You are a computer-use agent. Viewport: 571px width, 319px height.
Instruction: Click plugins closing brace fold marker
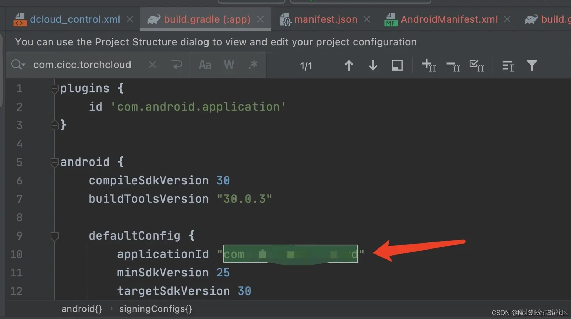(x=54, y=125)
